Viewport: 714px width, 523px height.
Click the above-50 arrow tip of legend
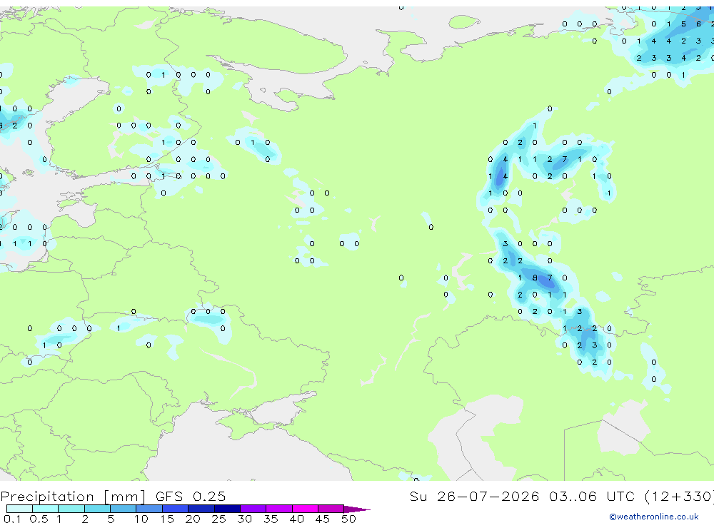coord(357,509)
